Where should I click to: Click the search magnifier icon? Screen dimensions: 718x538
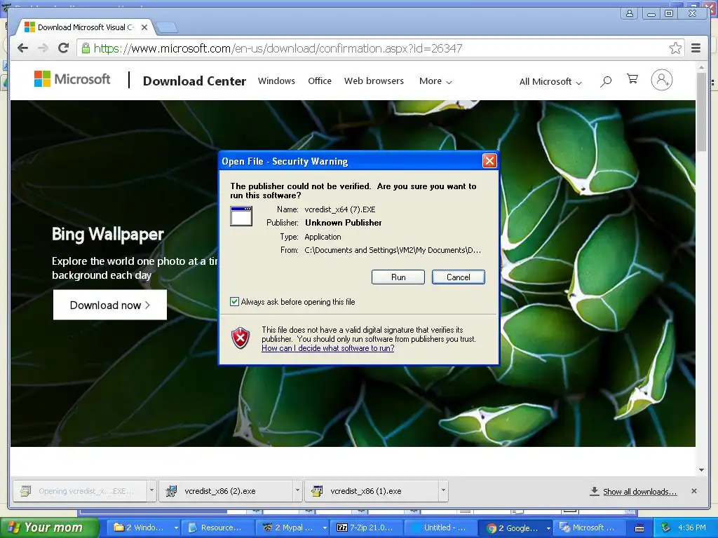606,81
